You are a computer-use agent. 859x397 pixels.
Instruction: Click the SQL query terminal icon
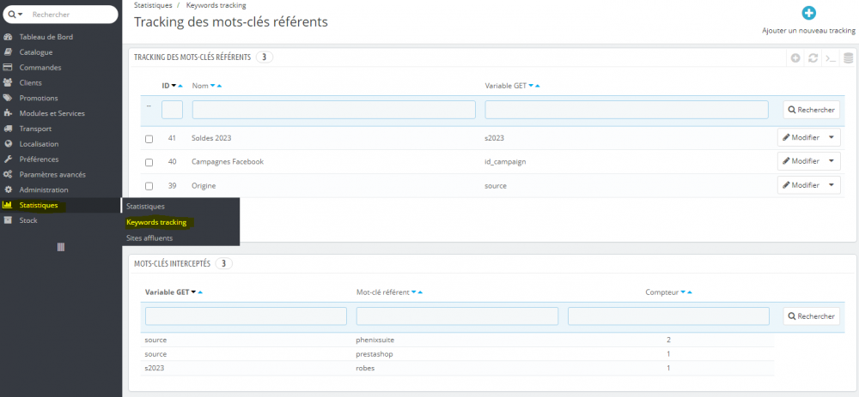point(831,58)
